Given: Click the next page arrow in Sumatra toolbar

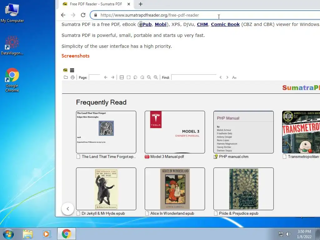Looking at the screenshot, I should (x=112, y=77).
